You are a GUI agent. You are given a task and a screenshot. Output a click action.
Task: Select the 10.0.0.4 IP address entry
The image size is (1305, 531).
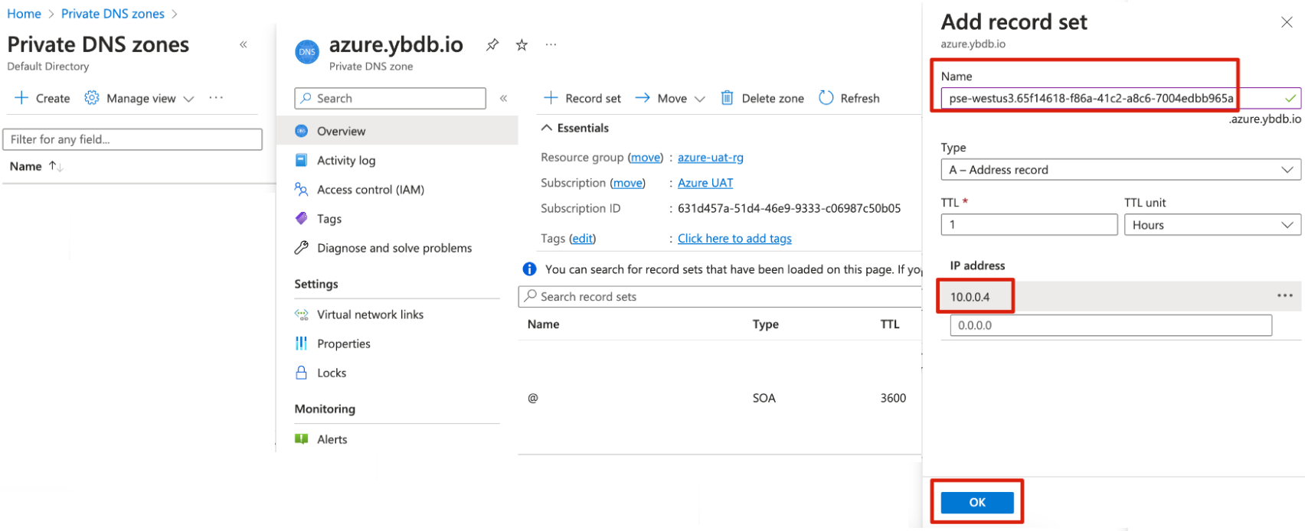(970, 297)
